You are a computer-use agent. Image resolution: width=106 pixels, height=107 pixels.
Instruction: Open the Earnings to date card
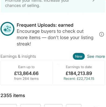79,73
